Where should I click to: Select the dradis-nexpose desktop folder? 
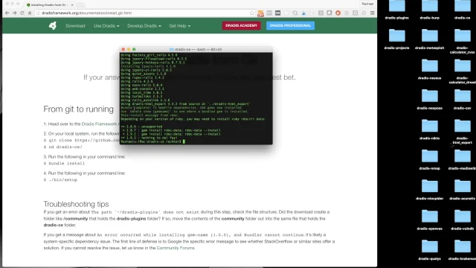click(430, 99)
